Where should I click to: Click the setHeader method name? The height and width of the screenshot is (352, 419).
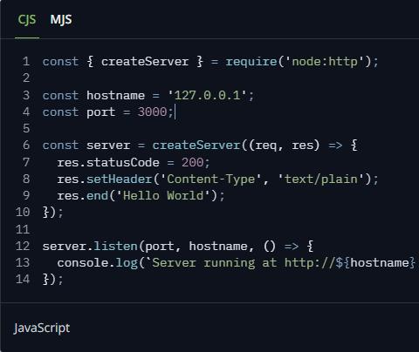click(x=120, y=179)
